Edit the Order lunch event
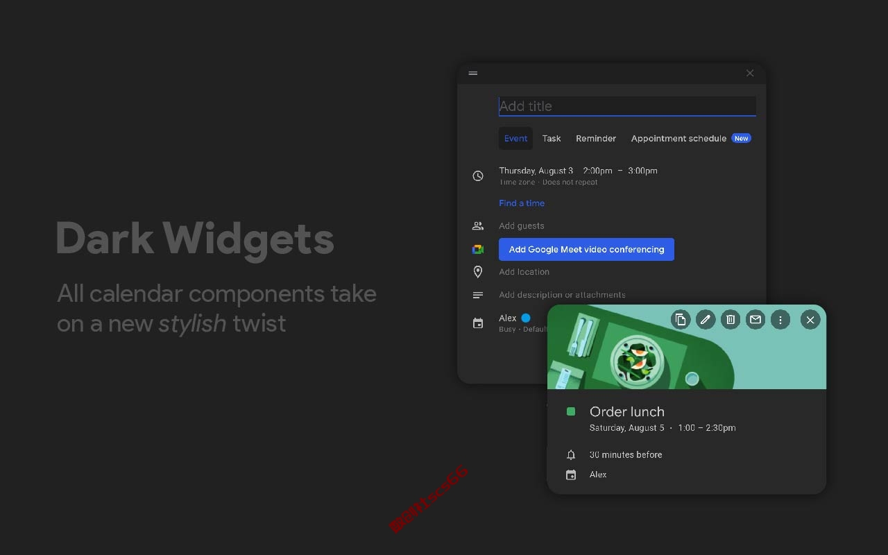 tap(706, 319)
